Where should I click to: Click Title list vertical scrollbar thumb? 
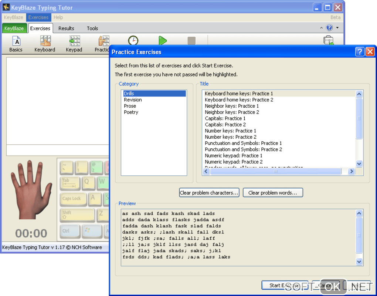(359, 118)
